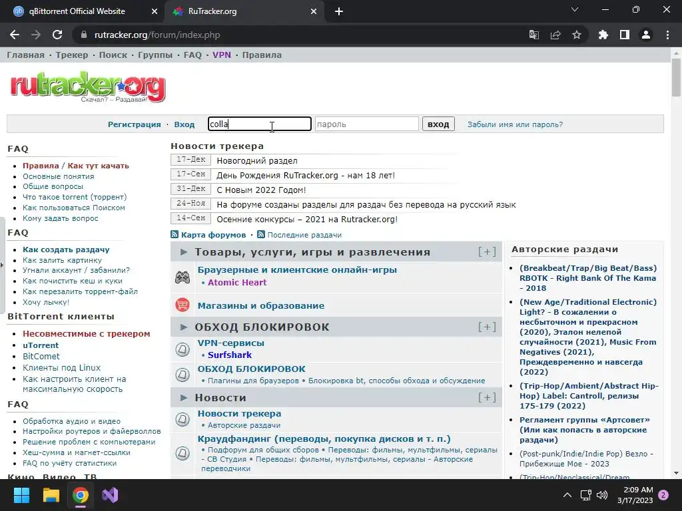Show hidden tray icons chevron
Image resolution: width=682 pixels, height=511 pixels.
point(567,495)
